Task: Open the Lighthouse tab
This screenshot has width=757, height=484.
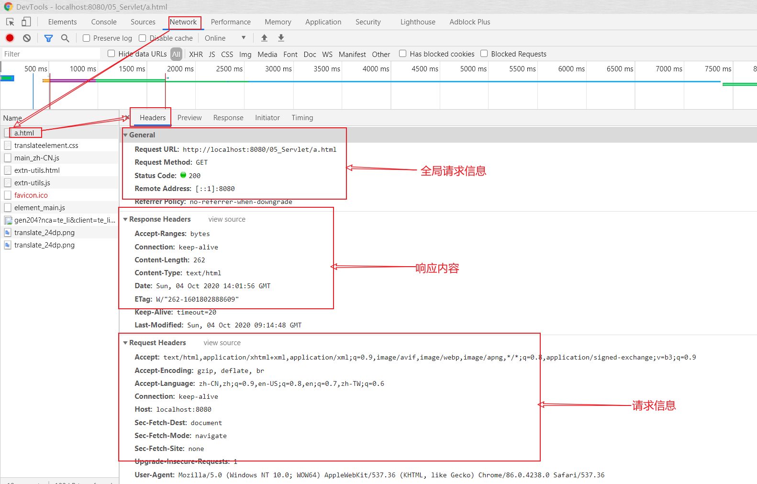Action: pyautogui.click(x=418, y=22)
